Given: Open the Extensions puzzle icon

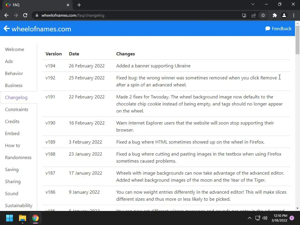Looking at the screenshot, I should [x=275, y=15].
